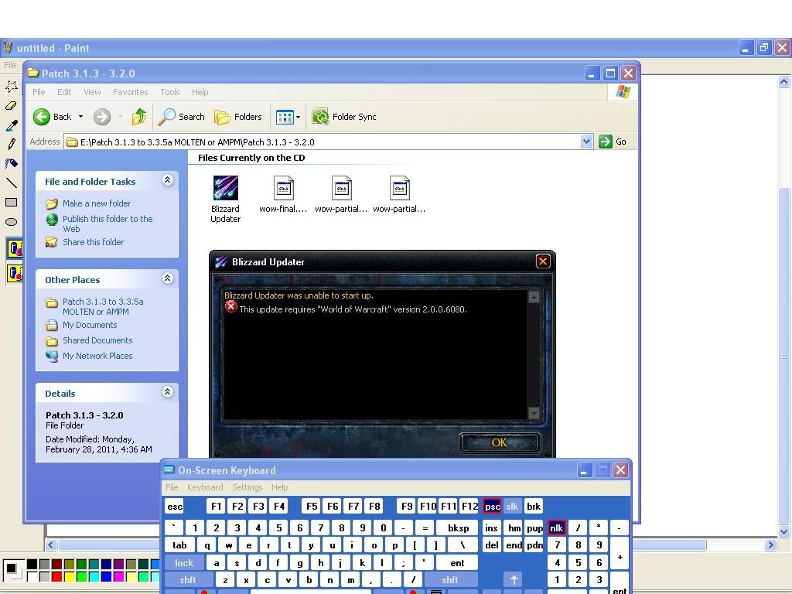
Task: Select the Rectangle shape tool
Action: 11,202
